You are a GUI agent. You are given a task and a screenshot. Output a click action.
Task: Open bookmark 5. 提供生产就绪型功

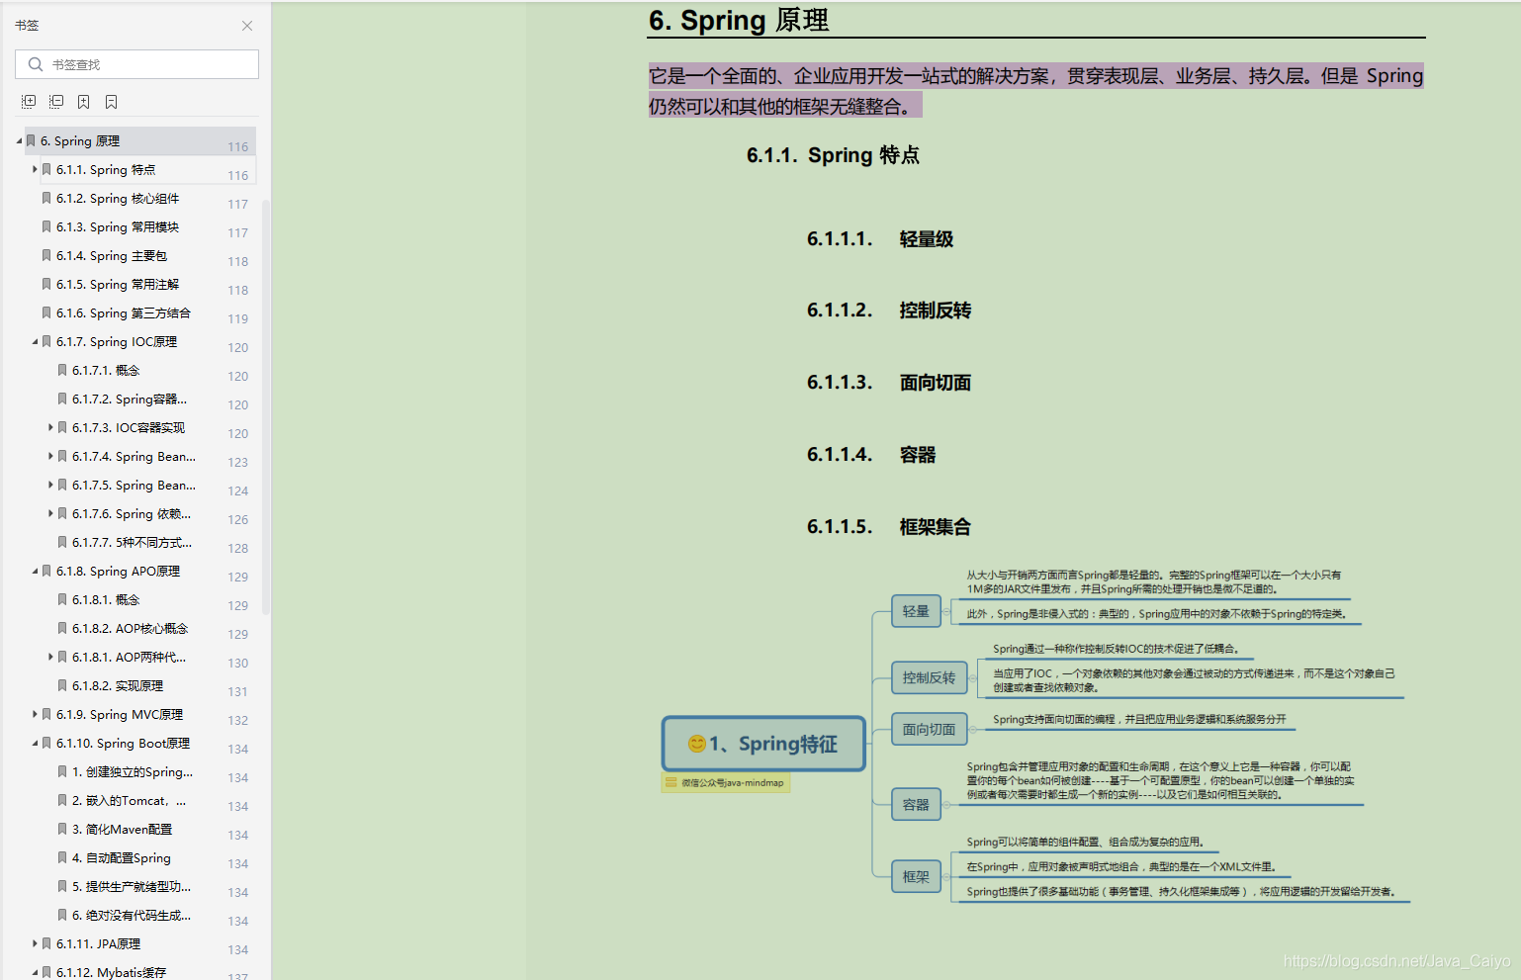coord(132,887)
